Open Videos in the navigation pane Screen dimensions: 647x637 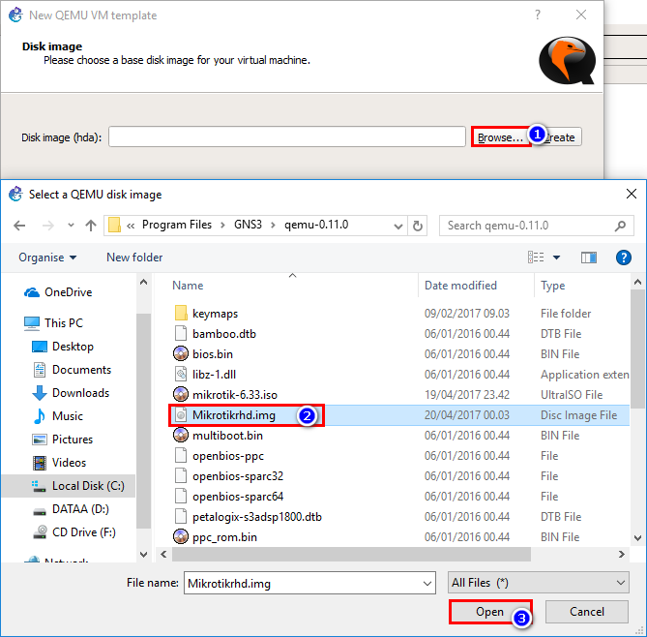(x=59, y=463)
